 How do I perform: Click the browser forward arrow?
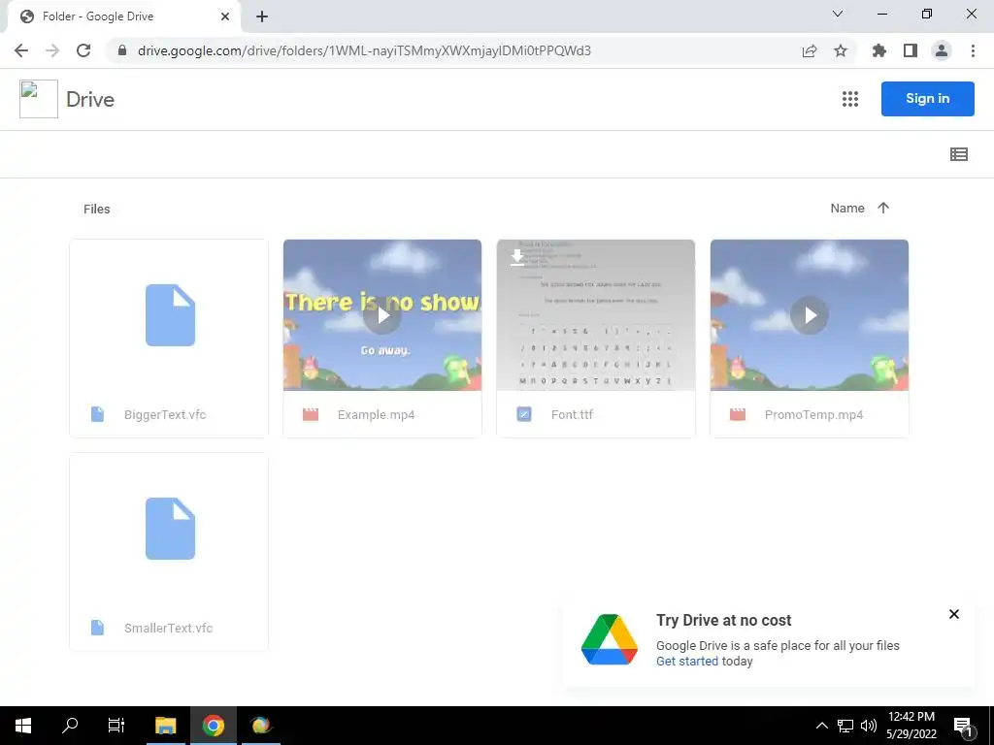click(x=52, y=50)
